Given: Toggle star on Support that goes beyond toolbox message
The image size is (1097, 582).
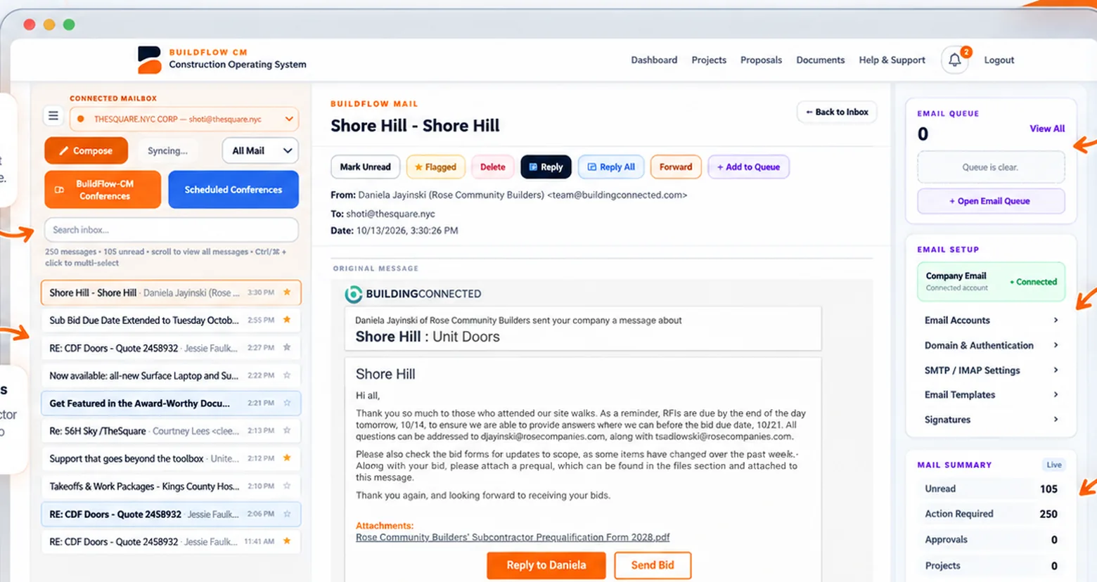Looking at the screenshot, I should (287, 458).
